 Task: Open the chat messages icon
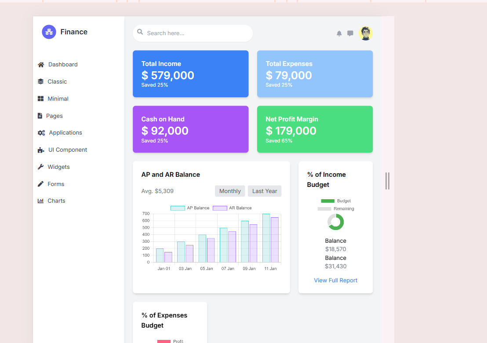click(350, 33)
